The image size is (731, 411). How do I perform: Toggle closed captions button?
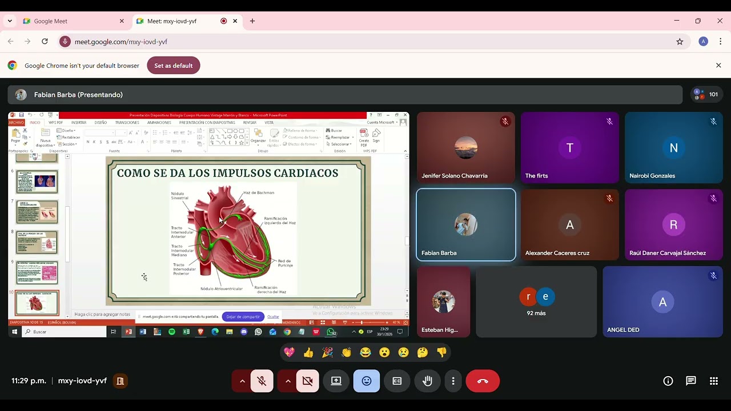coord(397,381)
